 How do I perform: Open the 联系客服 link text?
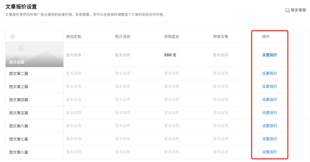tap(298, 10)
